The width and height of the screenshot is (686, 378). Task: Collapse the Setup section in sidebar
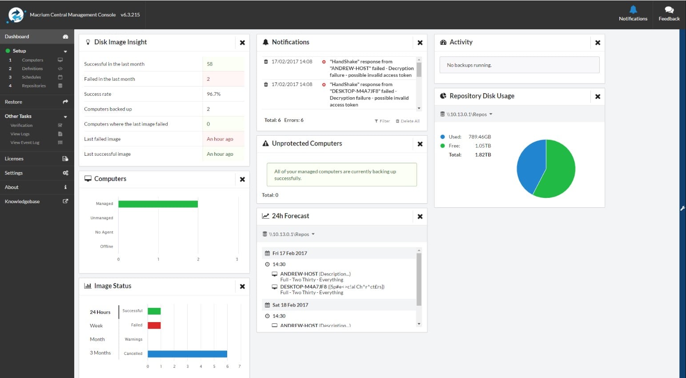coord(65,51)
